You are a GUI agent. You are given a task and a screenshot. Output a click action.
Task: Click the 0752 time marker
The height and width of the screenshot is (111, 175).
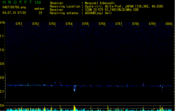(36, 24)
